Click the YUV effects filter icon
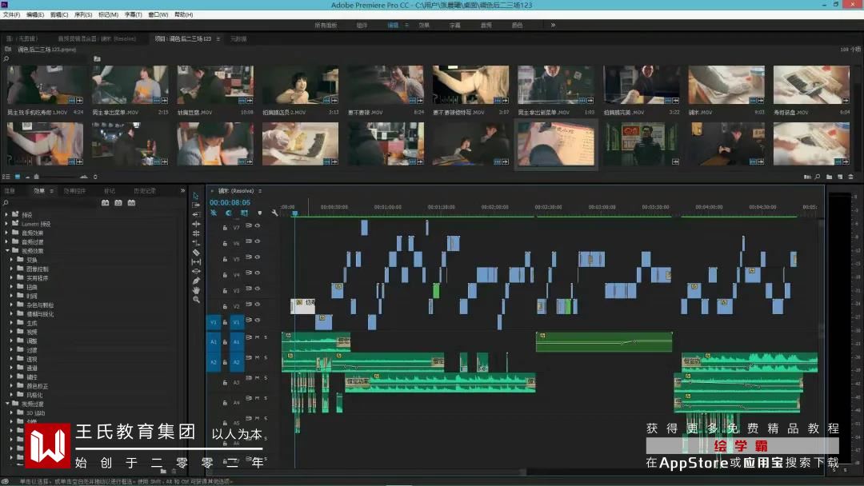Viewport: 864px width, 486px height. (x=131, y=202)
